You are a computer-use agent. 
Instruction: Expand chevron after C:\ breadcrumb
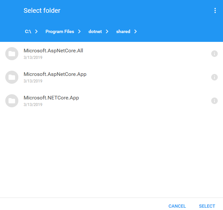pyautogui.click(x=36, y=31)
